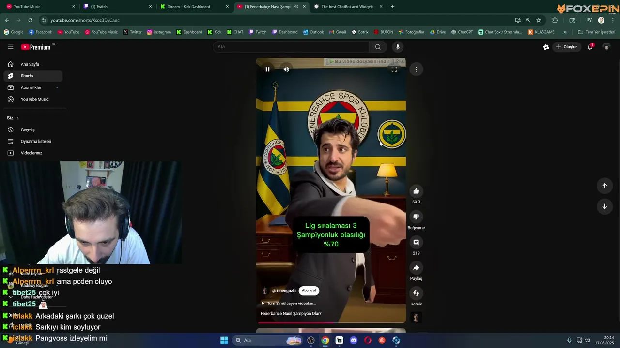Open the Facebook bookmark
This screenshot has height=348, width=620.
(x=41, y=32)
